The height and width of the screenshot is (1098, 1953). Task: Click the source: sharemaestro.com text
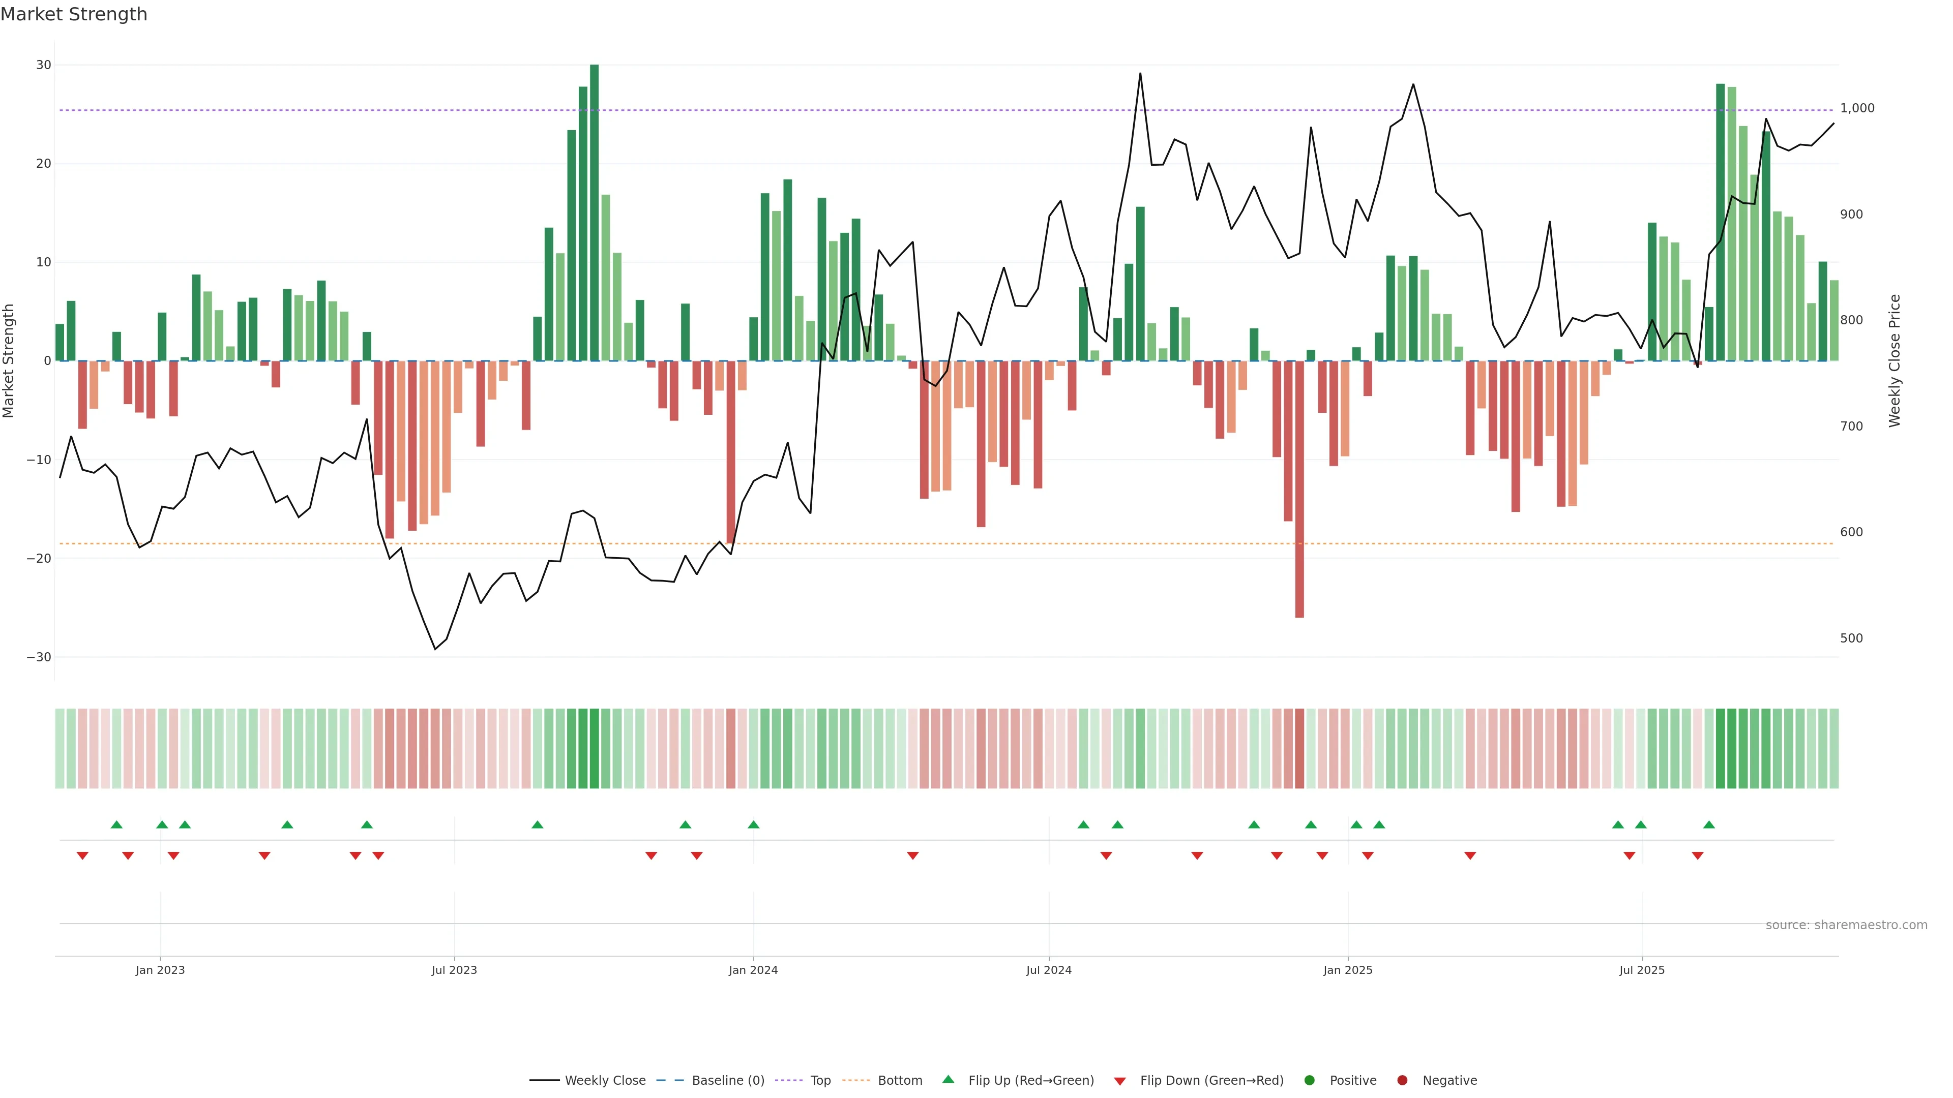[x=1846, y=925]
